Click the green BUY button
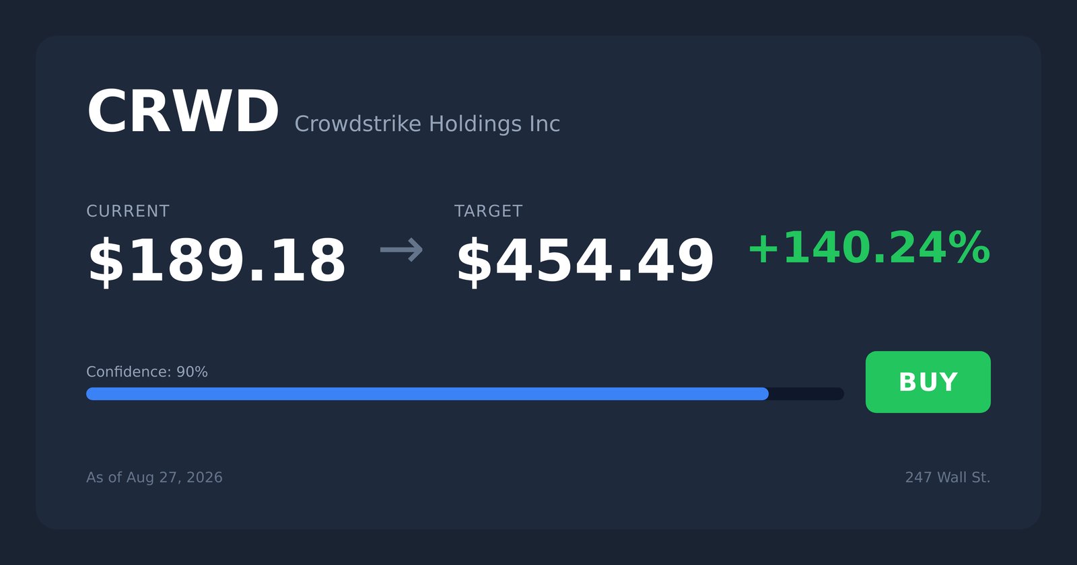The width and height of the screenshot is (1077, 565). 928,382
